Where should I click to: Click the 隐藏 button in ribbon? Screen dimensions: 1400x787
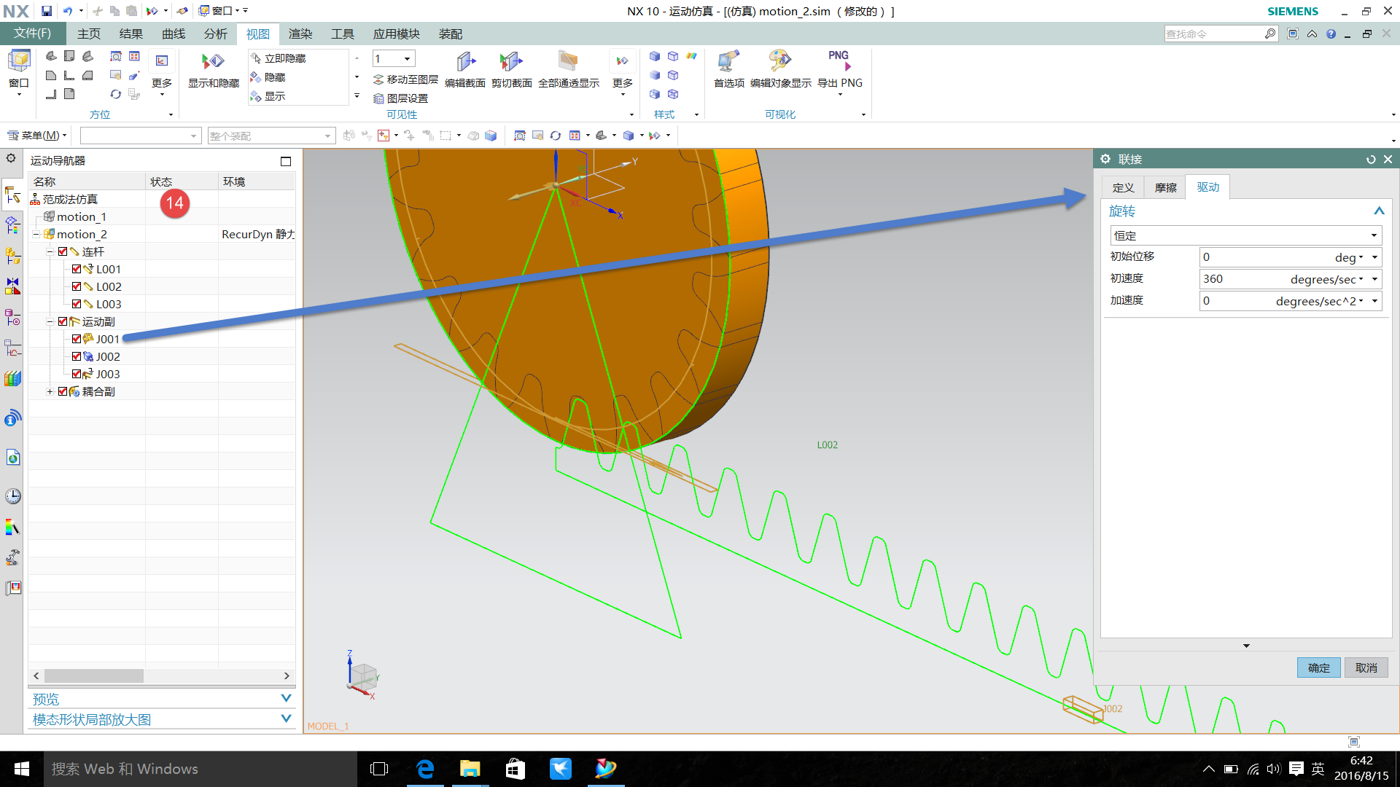point(268,77)
